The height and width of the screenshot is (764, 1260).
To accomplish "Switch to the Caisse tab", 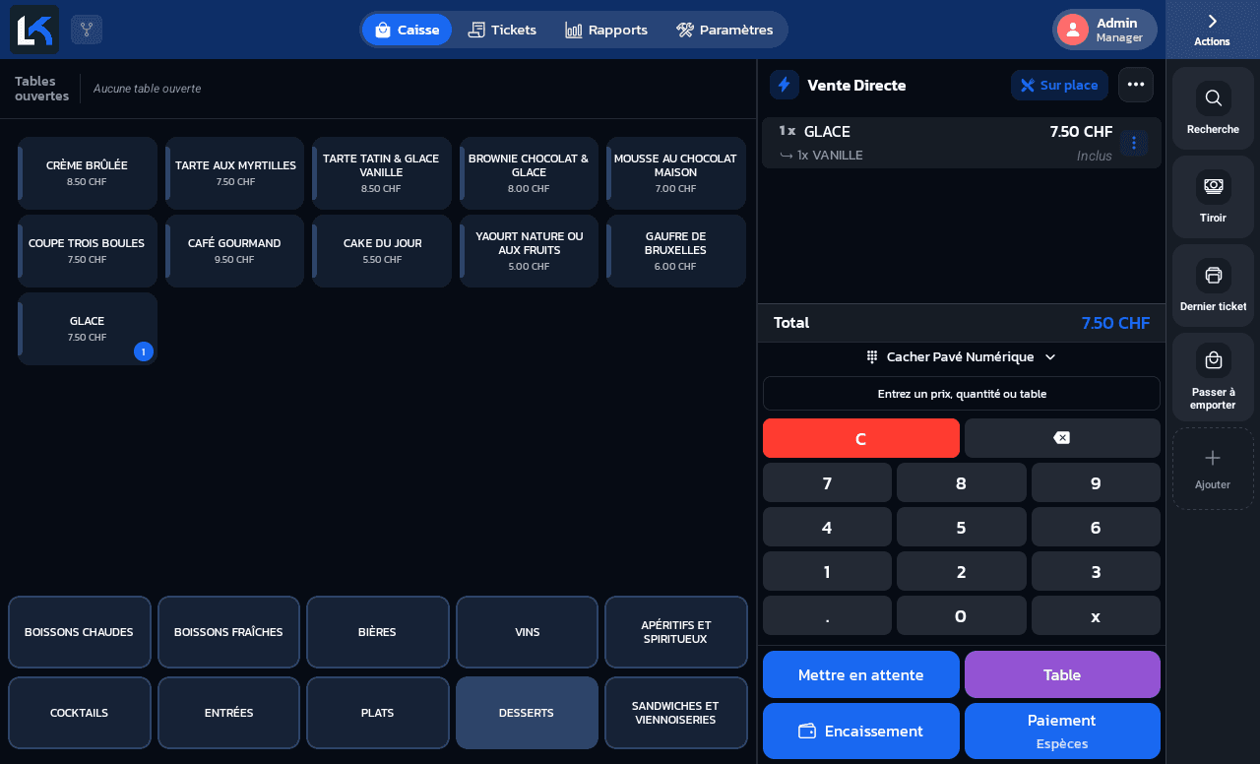I will tap(407, 30).
